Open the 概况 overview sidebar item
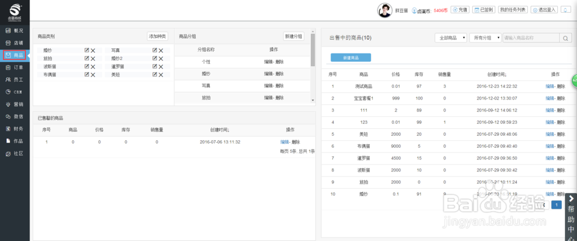Image resolution: width=577 pixels, height=241 pixels. point(15,31)
